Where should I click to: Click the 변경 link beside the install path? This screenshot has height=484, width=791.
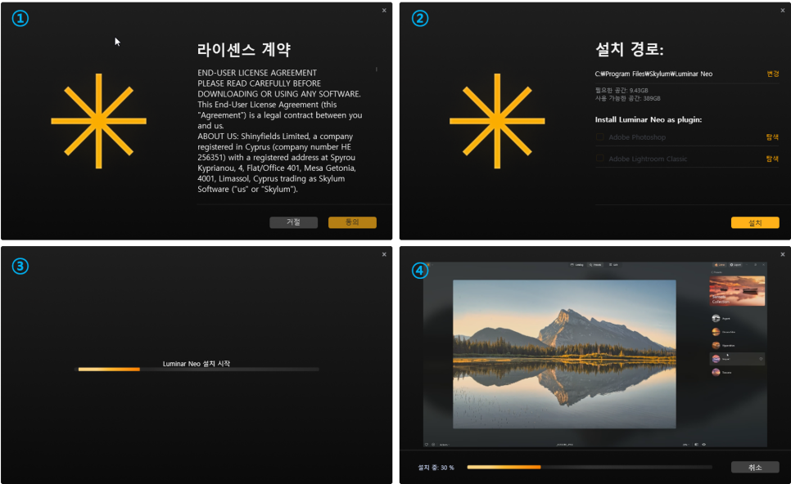pos(773,74)
